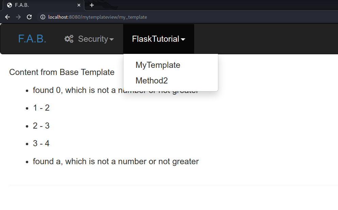Click the F.A.B. favicon in the tab
The height and width of the screenshot is (210, 338).
(x=9, y=5)
